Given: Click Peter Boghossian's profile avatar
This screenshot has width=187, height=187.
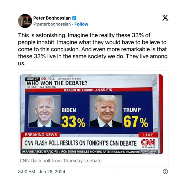Looking at the screenshot, I should click(x=25, y=21).
